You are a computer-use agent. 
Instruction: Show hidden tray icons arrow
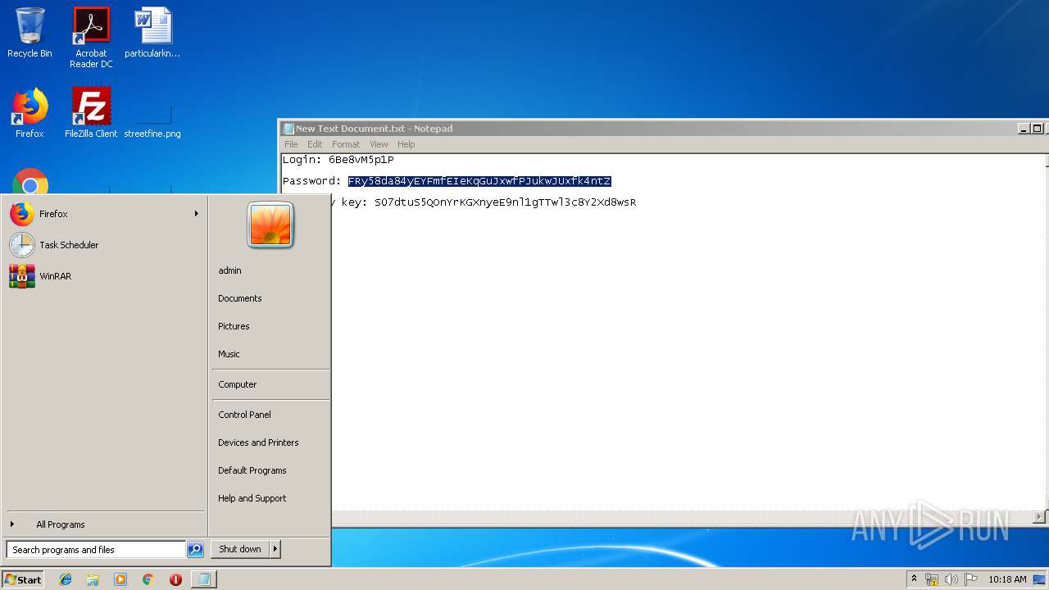[914, 579]
